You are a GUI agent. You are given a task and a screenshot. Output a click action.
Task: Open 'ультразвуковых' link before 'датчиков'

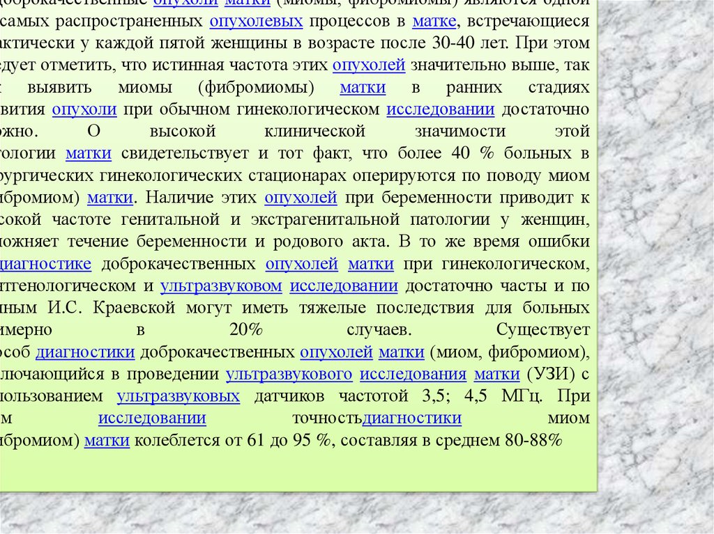[x=178, y=397]
